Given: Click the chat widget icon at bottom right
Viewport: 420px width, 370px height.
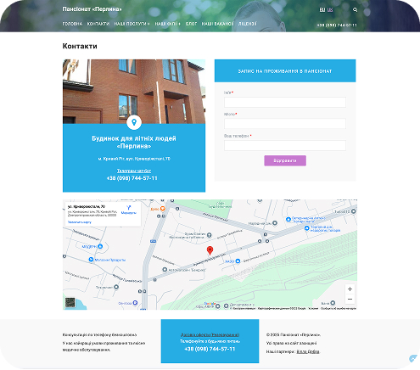Looking at the screenshot, I should [x=413, y=358].
